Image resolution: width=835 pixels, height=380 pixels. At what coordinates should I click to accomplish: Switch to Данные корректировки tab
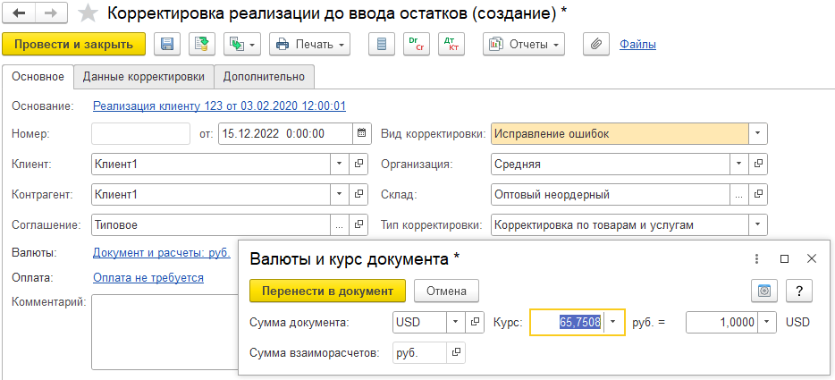click(144, 77)
